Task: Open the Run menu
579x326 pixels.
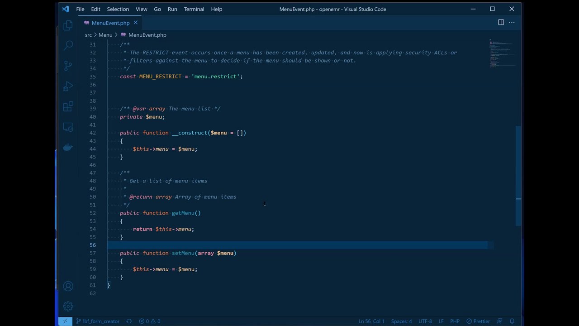Action: (x=172, y=9)
